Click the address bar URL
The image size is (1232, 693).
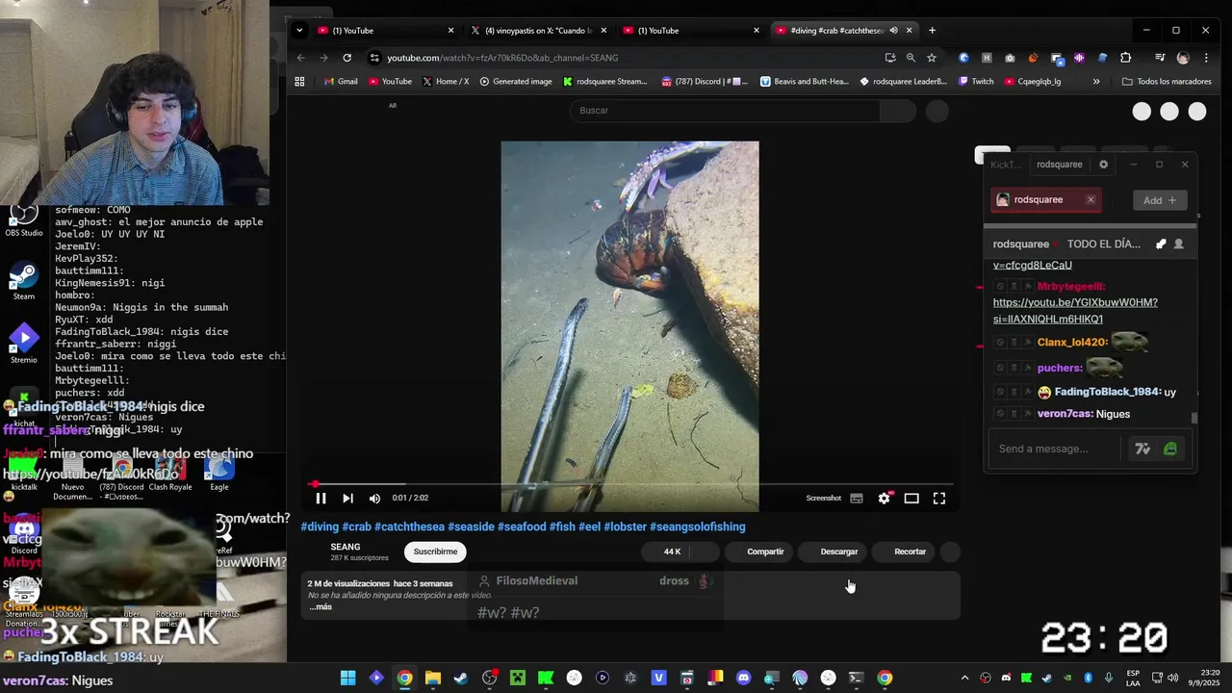(x=502, y=58)
